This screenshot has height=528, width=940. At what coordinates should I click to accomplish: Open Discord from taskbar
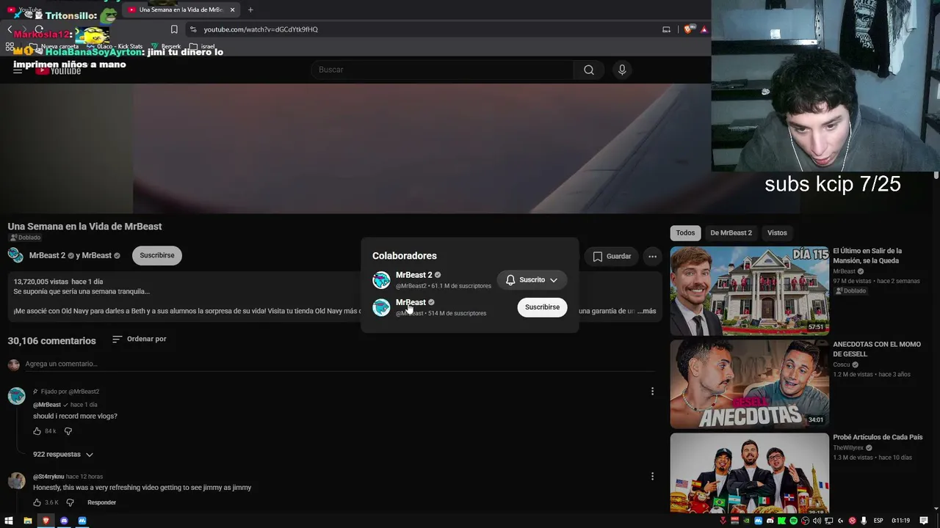(64, 521)
